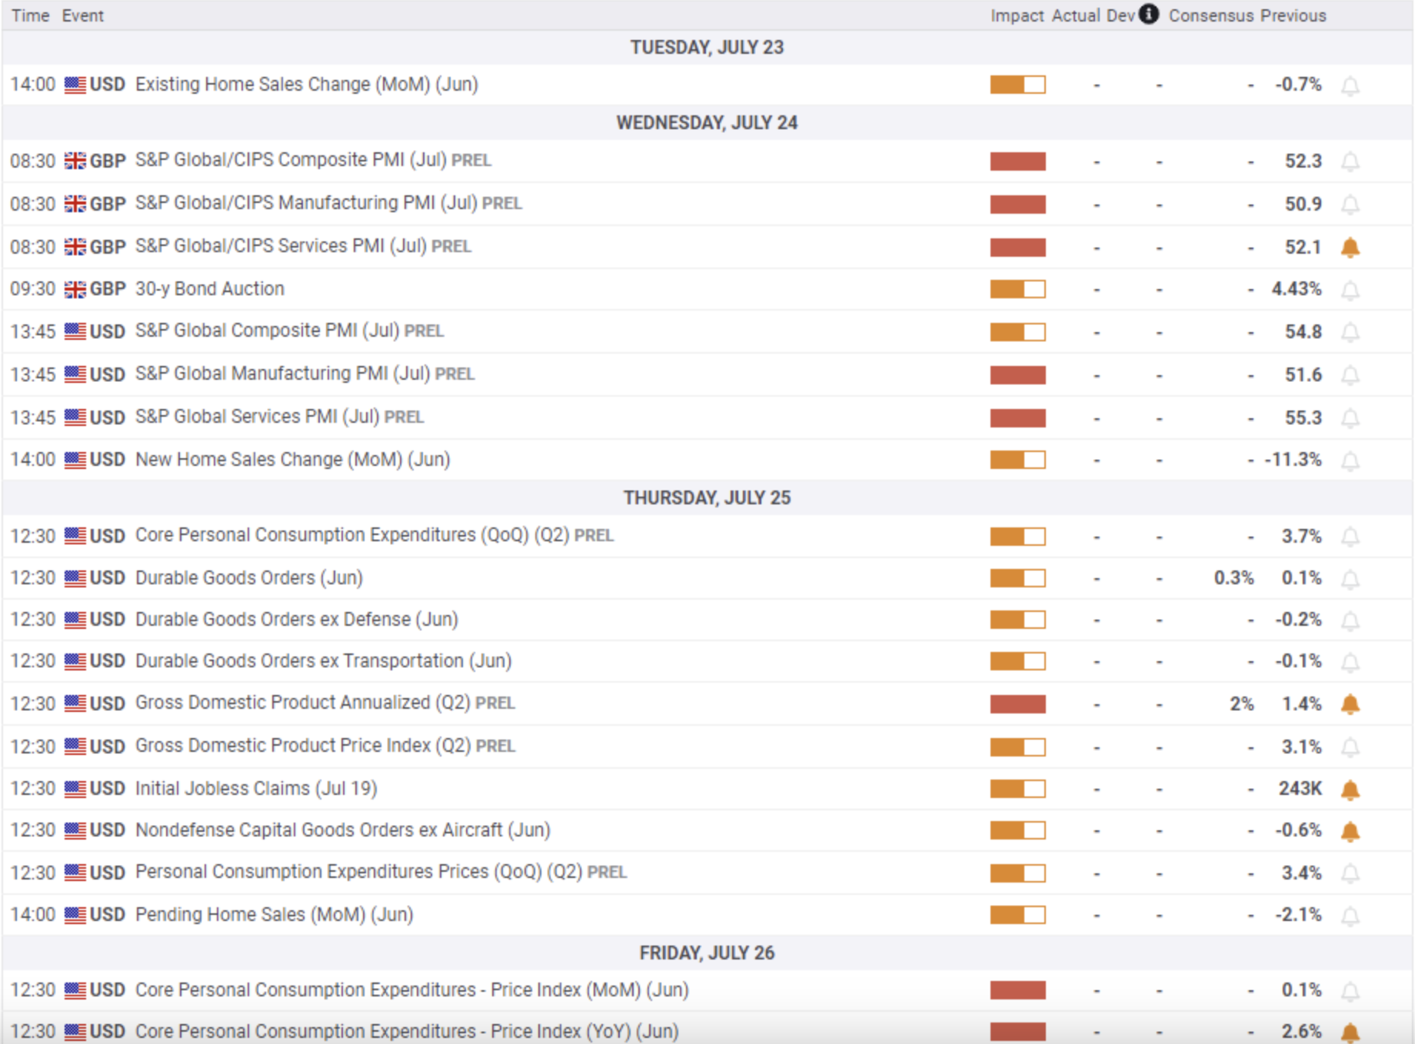Click orange bell for Core PCE Price Index (YoY)
The height and width of the screenshot is (1044, 1415).
coord(1350,1032)
